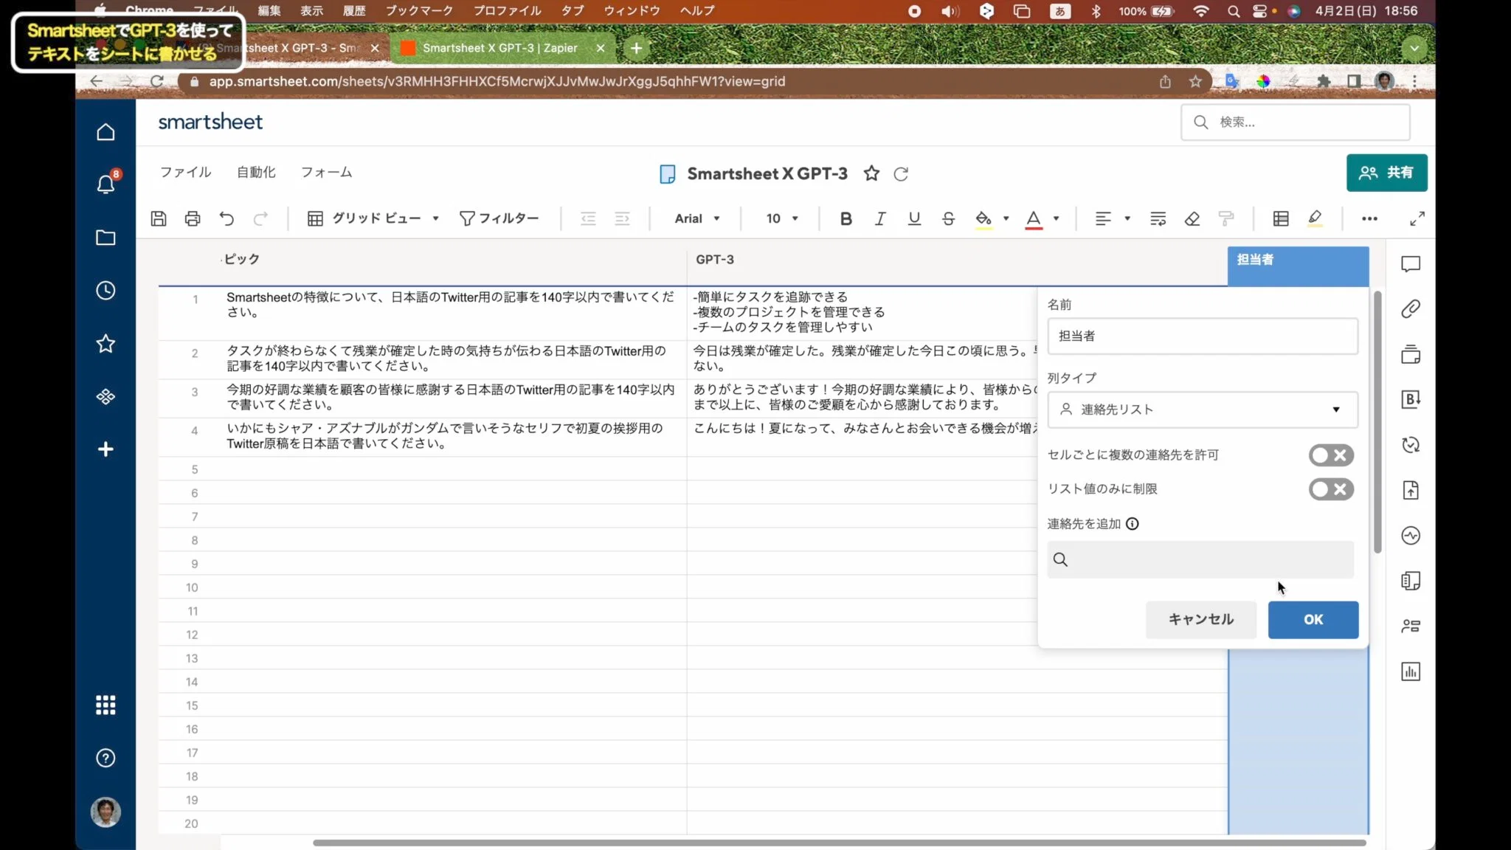Image resolution: width=1511 pixels, height=850 pixels.
Task: Click the format painter icon
Action: [1226, 218]
